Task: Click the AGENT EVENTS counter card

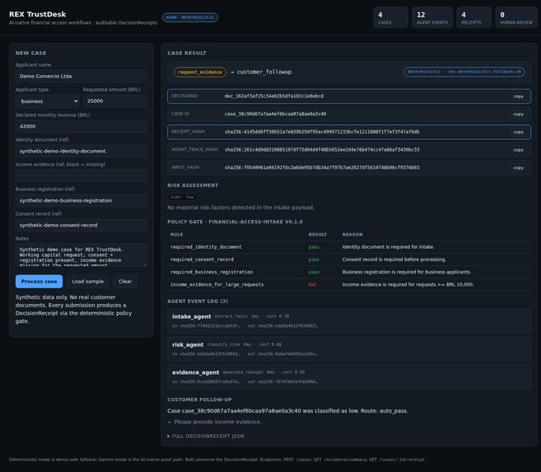Action: point(432,17)
